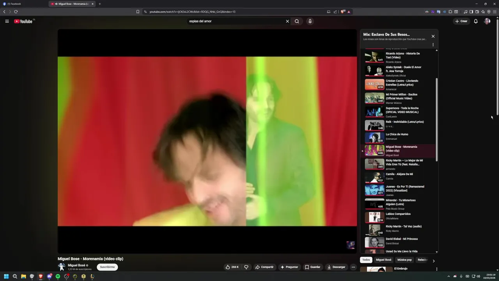Screen dimensions: 499x281
Task: Select the Todos filter chip
Action: (366, 260)
